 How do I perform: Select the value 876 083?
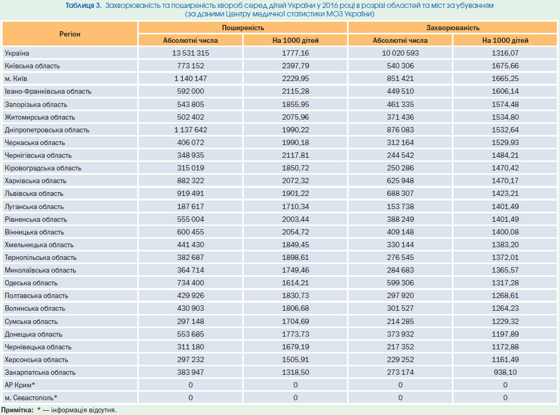(400, 130)
